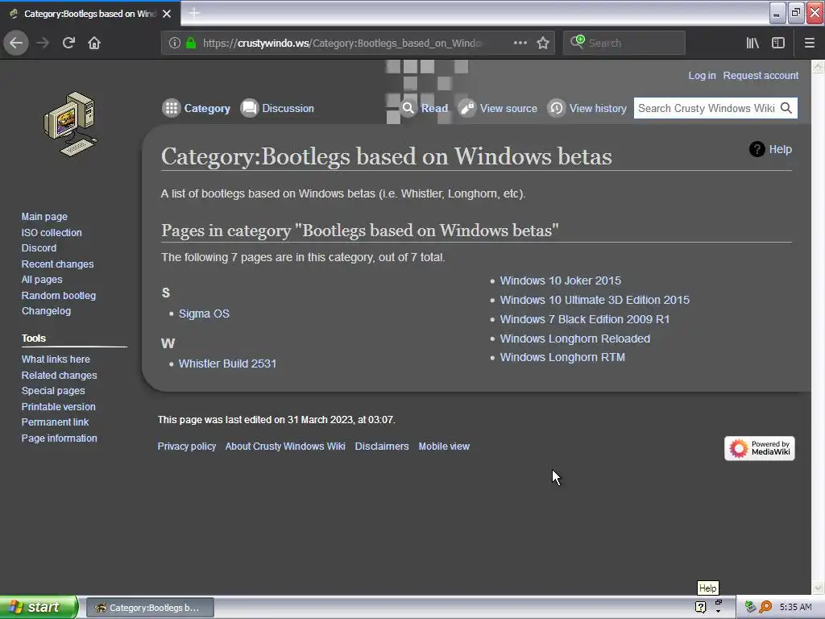This screenshot has width=825, height=619.
Task: Click the green secure padlock icon
Action: coord(191,43)
